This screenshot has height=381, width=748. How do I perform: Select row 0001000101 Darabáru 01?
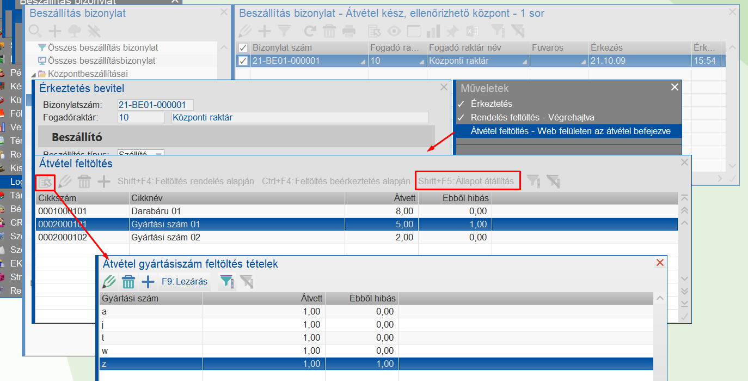[357, 211]
